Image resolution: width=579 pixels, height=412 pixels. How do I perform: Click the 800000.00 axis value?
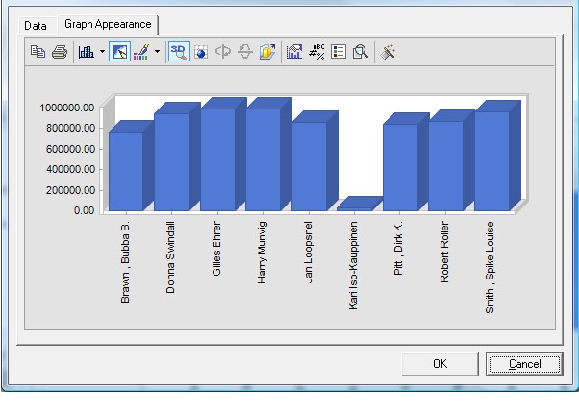[x=70, y=128]
